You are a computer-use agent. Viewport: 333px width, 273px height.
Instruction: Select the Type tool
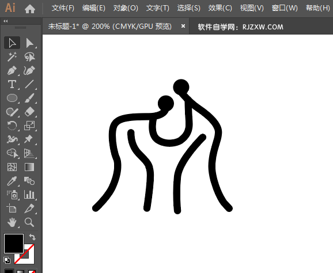tap(12, 84)
